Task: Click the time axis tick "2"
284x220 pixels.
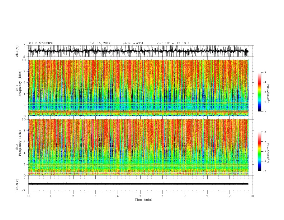Action: (73, 196)
